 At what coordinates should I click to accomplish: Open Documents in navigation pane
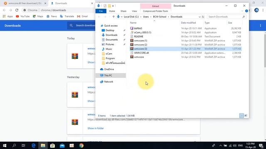click(112, 40)
